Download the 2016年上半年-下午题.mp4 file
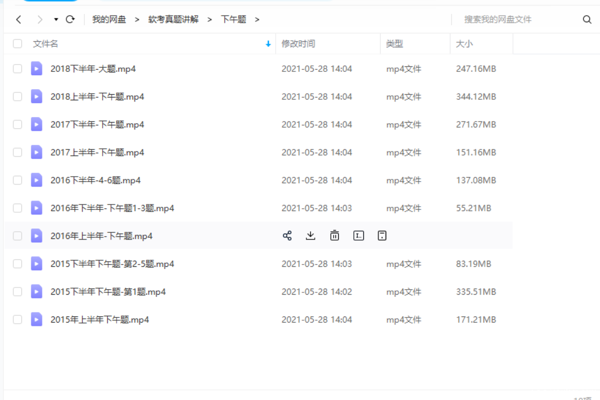This screenshot has width=600, height=400. [x=311, y=236]
